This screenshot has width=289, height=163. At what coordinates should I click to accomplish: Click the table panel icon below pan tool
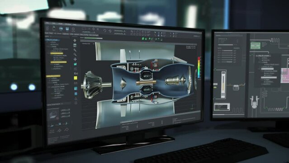(75, 45)
